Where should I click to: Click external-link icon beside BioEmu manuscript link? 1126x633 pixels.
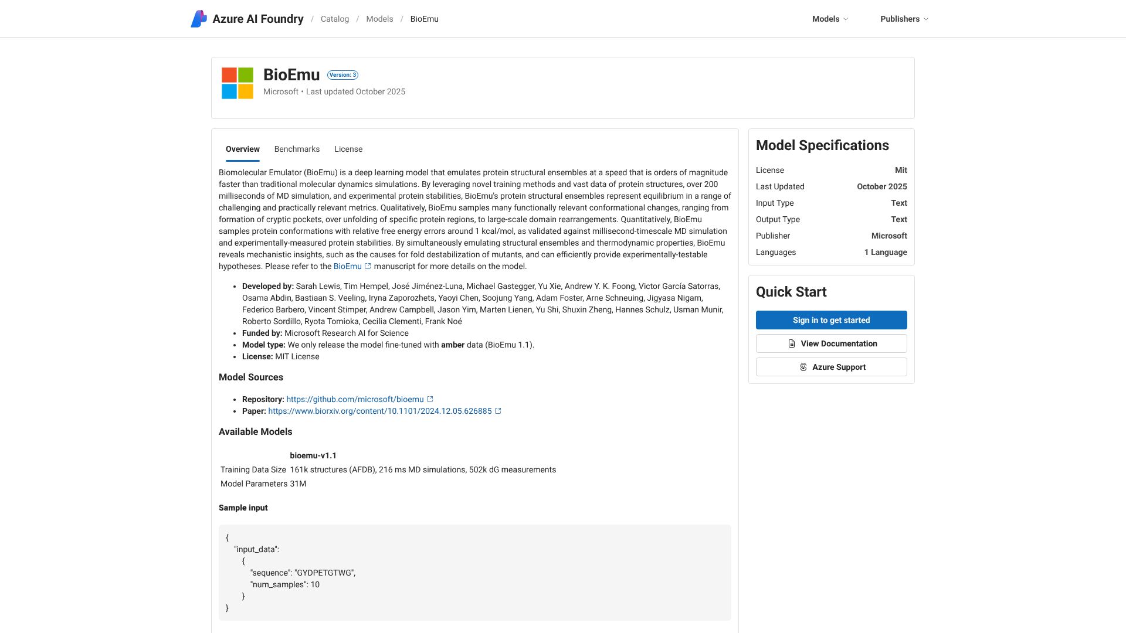(368, 266)
